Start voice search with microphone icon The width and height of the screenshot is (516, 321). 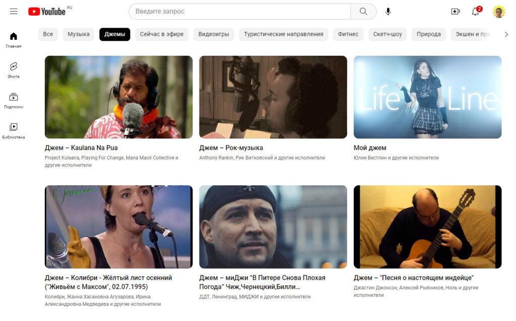[x=389, y=12]
